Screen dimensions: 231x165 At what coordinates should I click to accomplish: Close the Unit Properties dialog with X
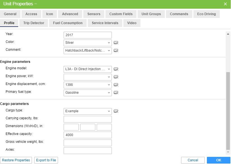pyautogui.click(x=225, y=4)
